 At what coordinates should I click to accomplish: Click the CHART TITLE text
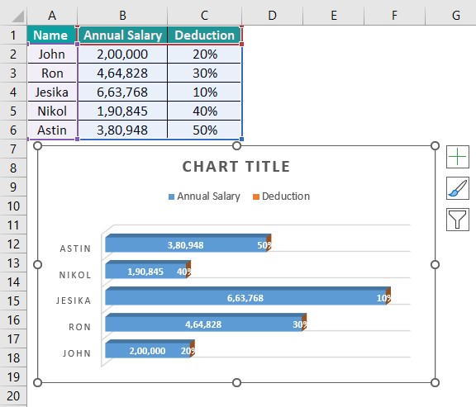tap(236, 167)
